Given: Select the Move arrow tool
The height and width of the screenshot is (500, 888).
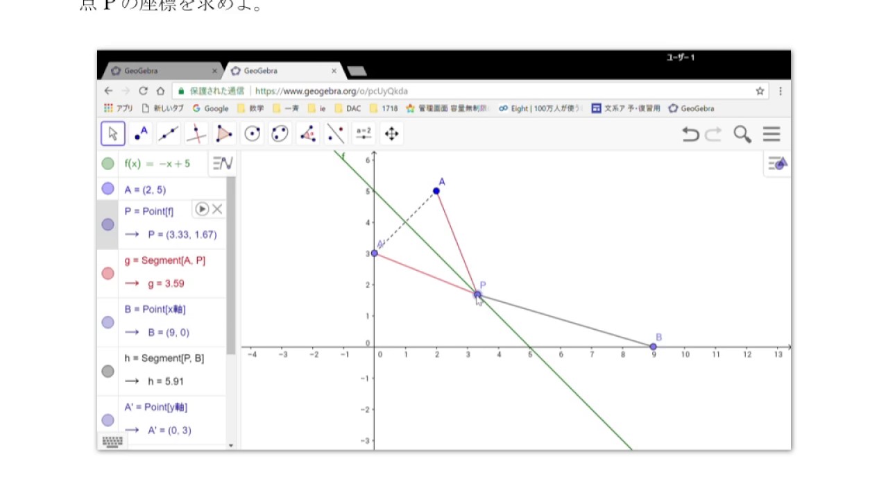Looking at the screenshot, I should tap(113, 133).
